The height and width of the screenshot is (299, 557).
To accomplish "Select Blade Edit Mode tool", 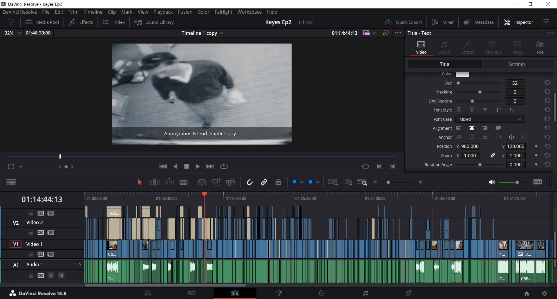I will [x=183, y=182].
